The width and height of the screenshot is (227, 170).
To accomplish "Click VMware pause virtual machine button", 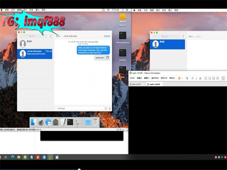I will (x=179, y=78).
